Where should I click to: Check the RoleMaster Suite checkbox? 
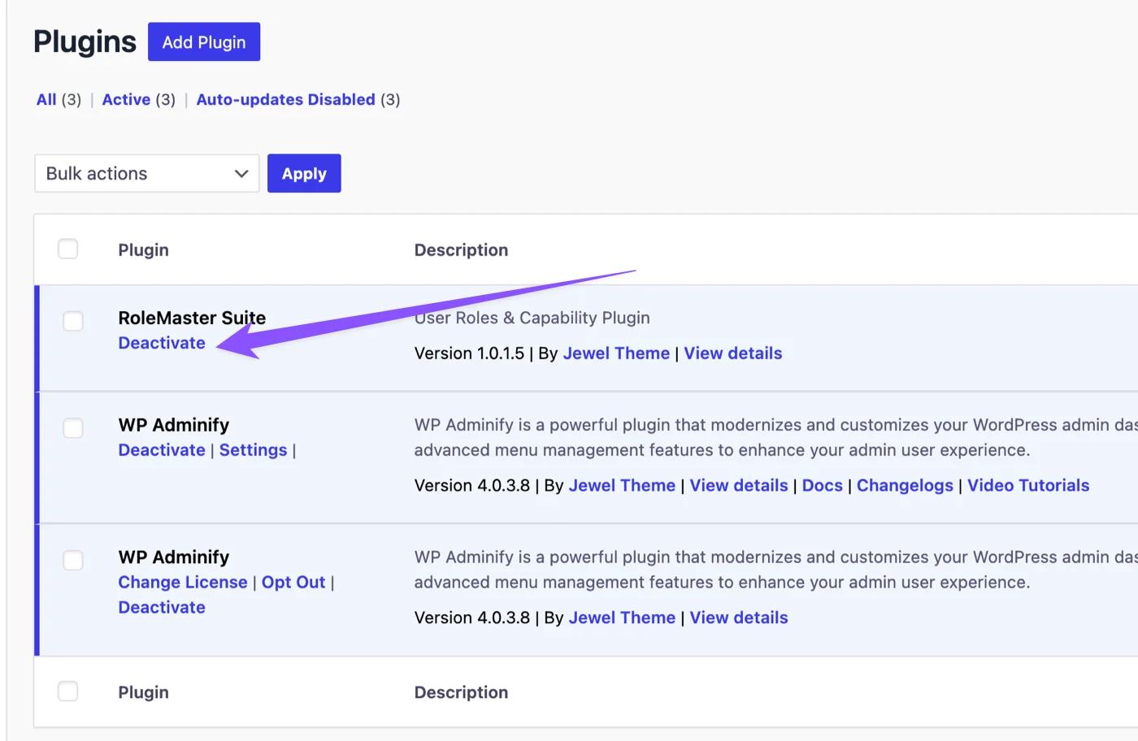click(x=73, y=321)
